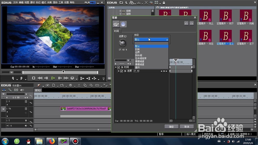Click the up-one-level arrow in bin toolbar
Viewport: 258px width, 145px height.
coord(126,3)
